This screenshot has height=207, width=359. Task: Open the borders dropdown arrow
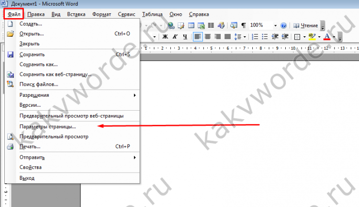coord(304,37)
